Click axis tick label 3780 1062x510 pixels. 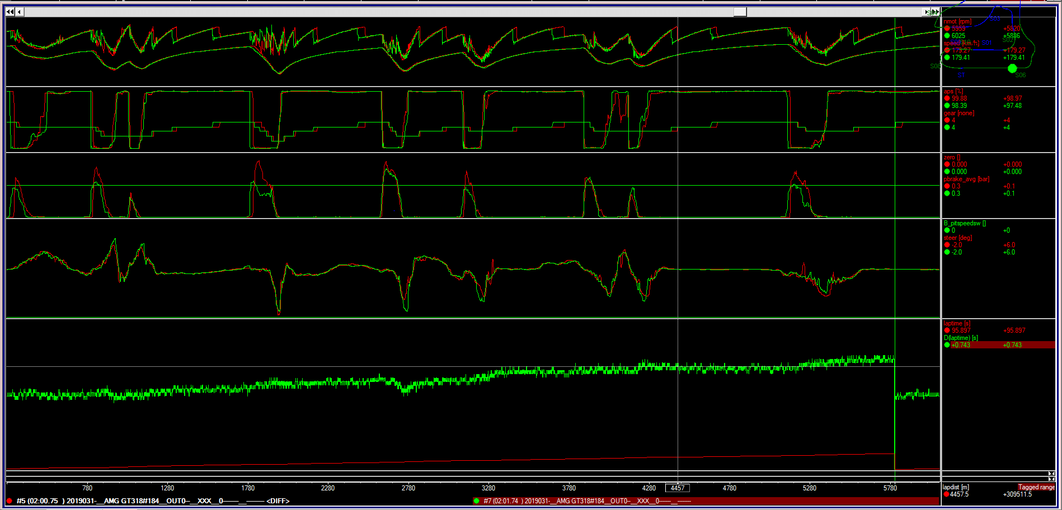(569, 488)
